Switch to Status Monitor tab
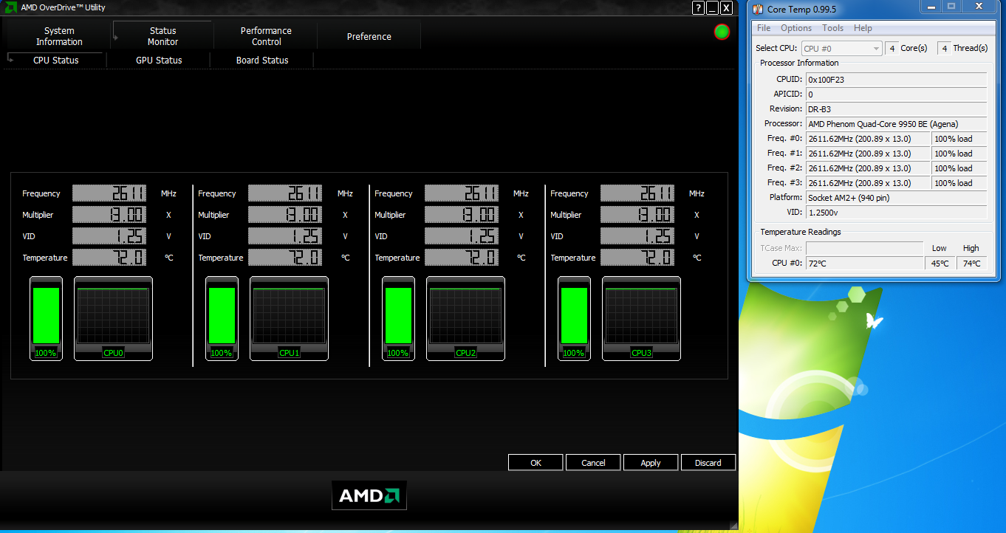 tap(162, 36)
